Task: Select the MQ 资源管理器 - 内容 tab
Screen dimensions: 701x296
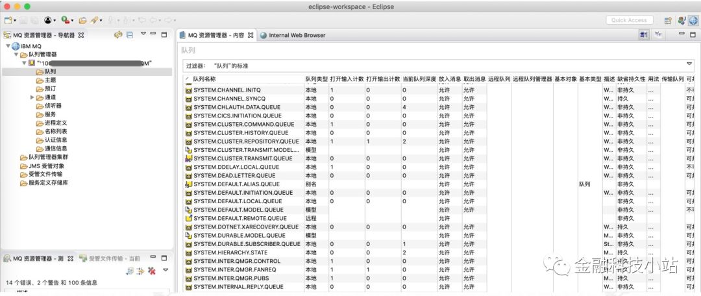Action: tap(215, 35)
